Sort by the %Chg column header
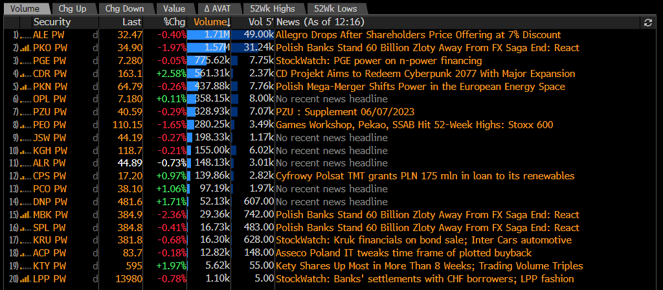Viewport: 663px width, 290px height. (174, 22)
